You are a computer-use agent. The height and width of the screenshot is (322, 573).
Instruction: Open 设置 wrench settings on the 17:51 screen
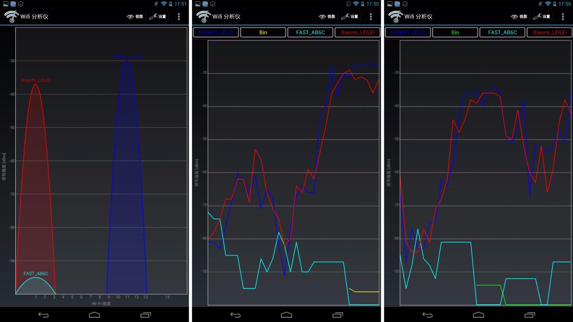point(158,16)
